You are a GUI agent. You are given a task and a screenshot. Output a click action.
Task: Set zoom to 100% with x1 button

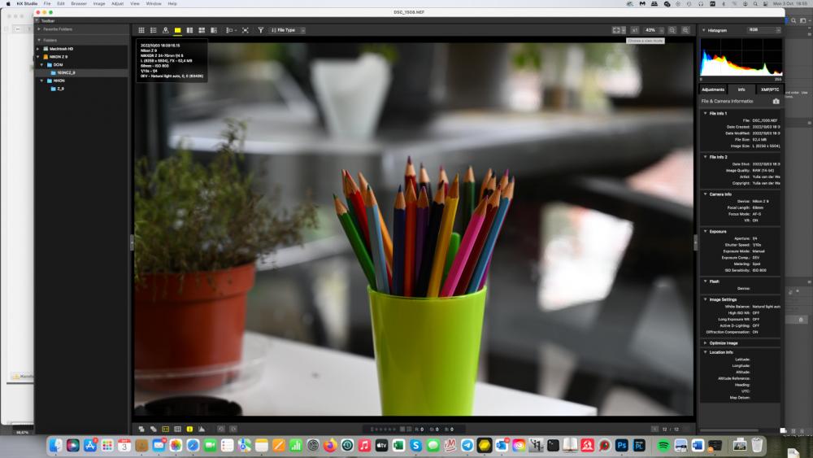pyautogui.click(x=635, y=31)
